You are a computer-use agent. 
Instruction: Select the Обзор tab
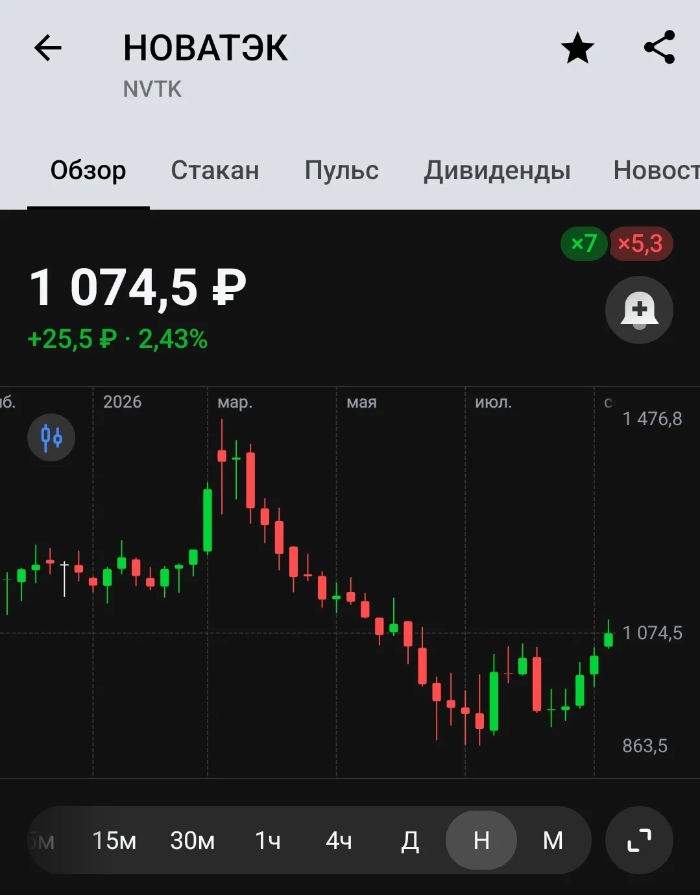(x=88, y=170)
